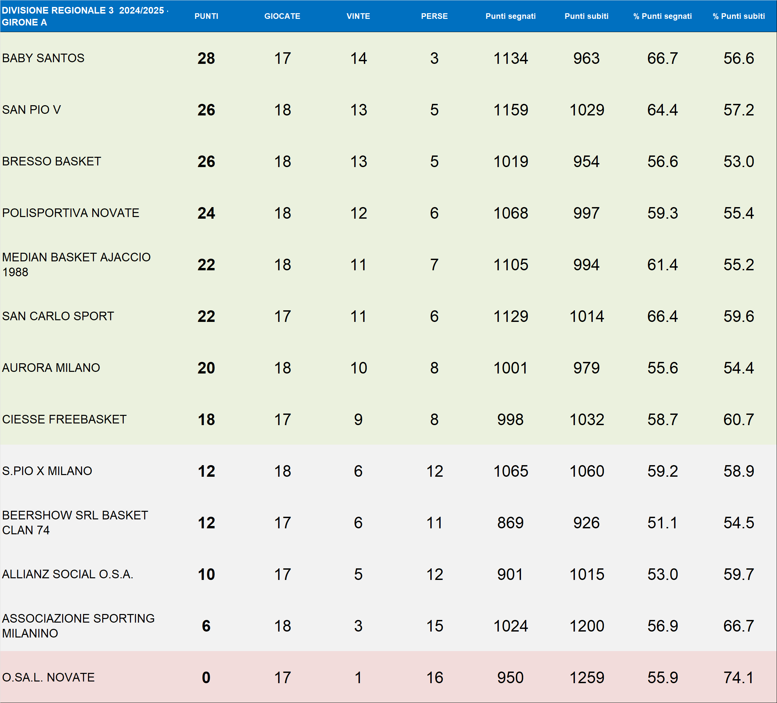Click the BRESSO BASKET team name

52,161
